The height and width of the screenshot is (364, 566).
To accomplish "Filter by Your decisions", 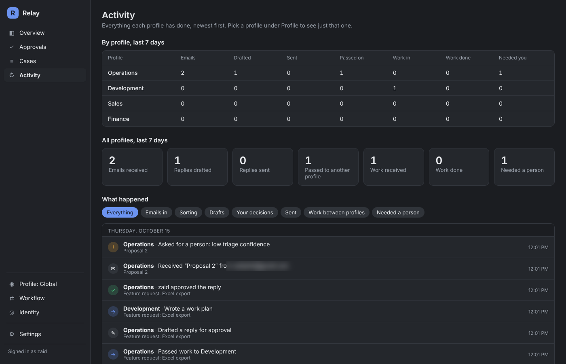I will 255,212.
